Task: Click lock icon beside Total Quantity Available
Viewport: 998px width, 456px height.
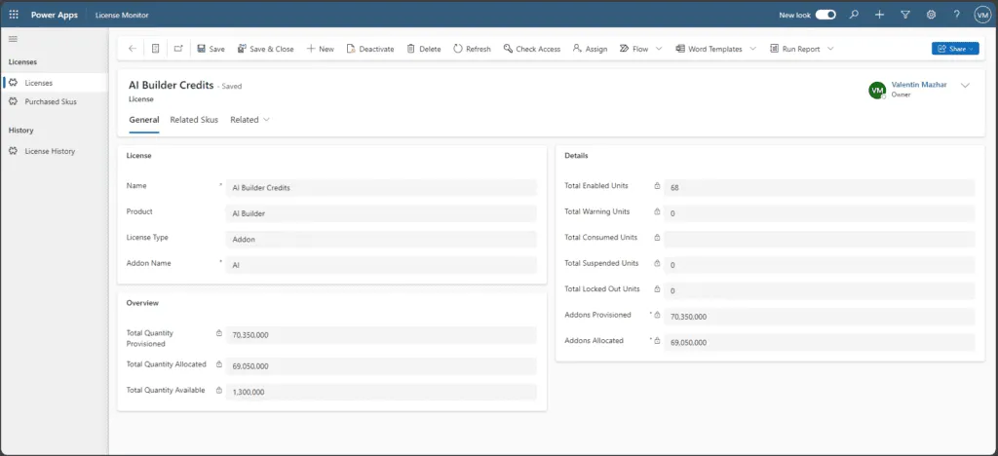Action: 219,390
